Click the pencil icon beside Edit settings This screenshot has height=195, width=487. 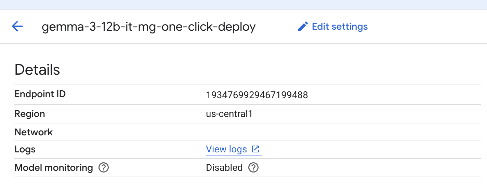303,27
